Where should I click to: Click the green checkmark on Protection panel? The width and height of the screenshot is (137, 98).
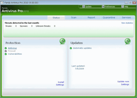(62, 41)
